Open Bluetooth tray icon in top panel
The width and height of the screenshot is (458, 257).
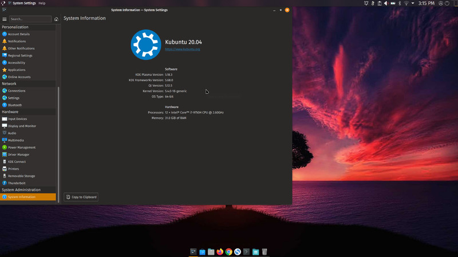pos(400,3)
